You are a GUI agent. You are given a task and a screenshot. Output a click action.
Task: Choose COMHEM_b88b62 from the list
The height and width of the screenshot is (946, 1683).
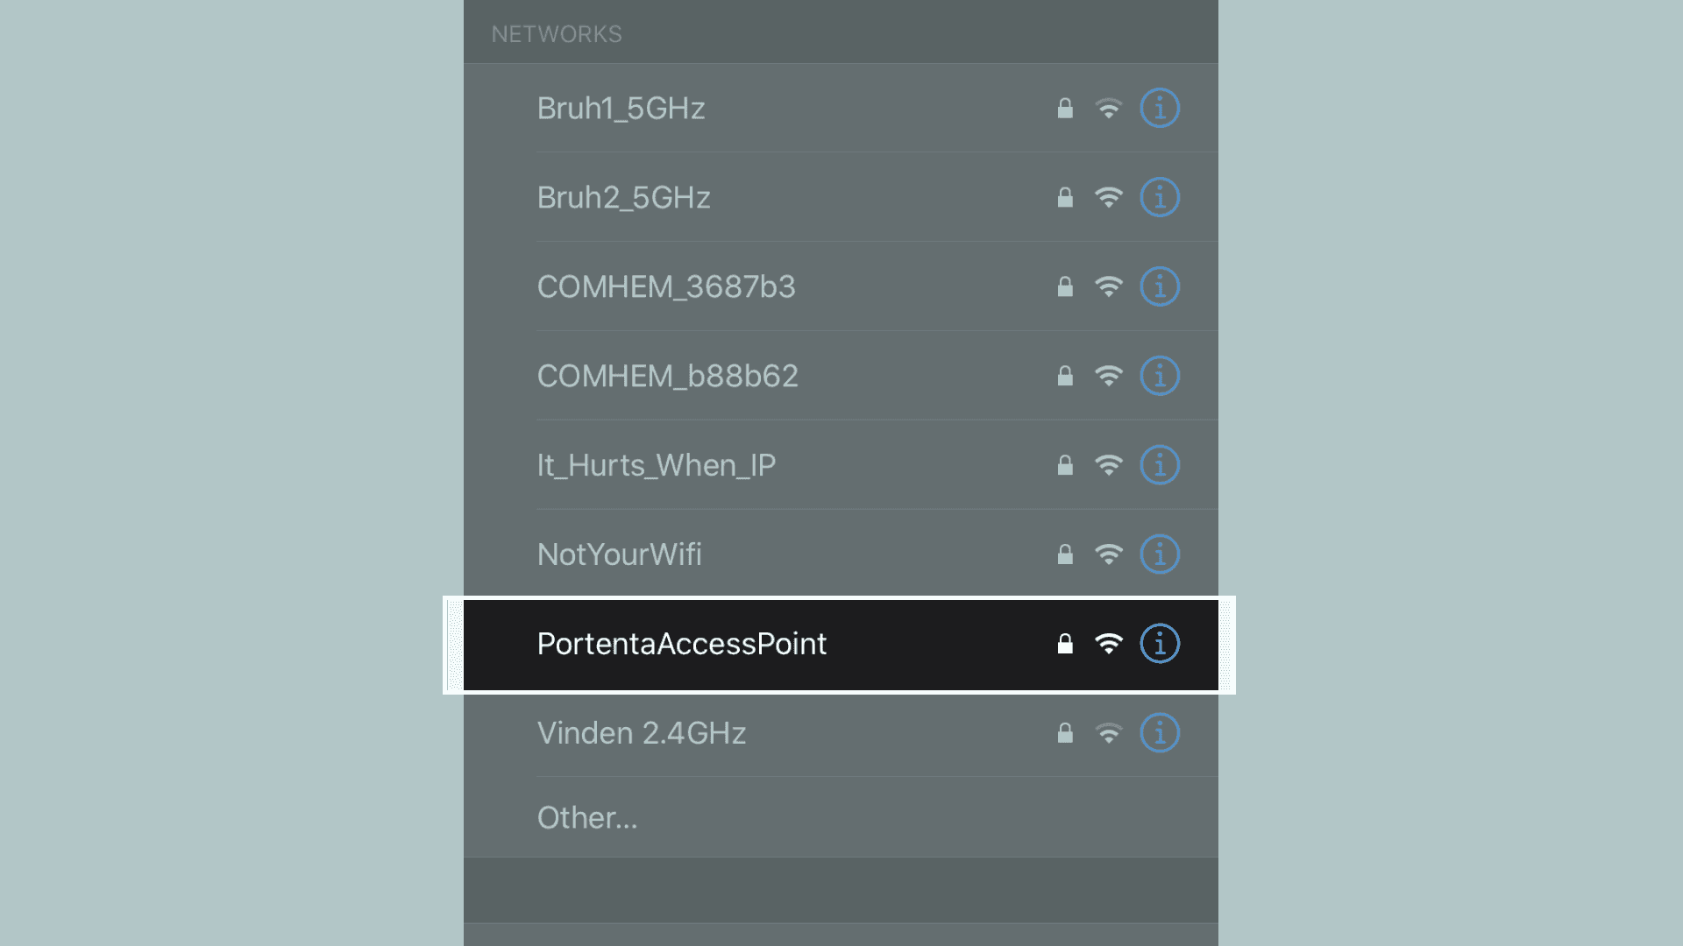pos(667,377)
